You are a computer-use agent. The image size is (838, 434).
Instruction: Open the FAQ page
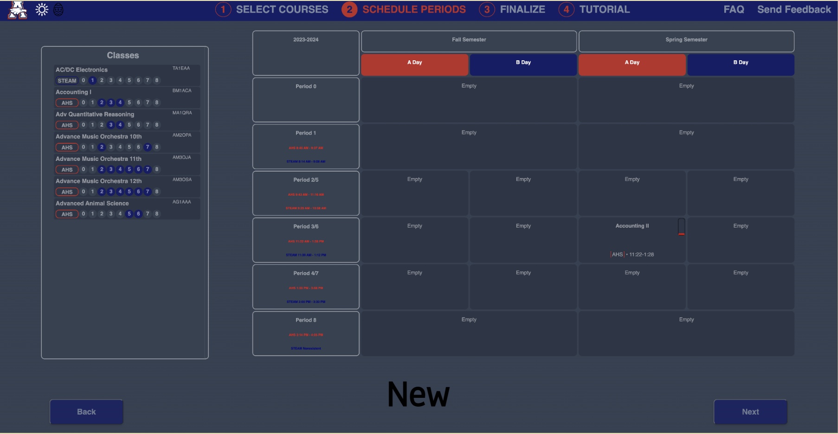[734, 10]
